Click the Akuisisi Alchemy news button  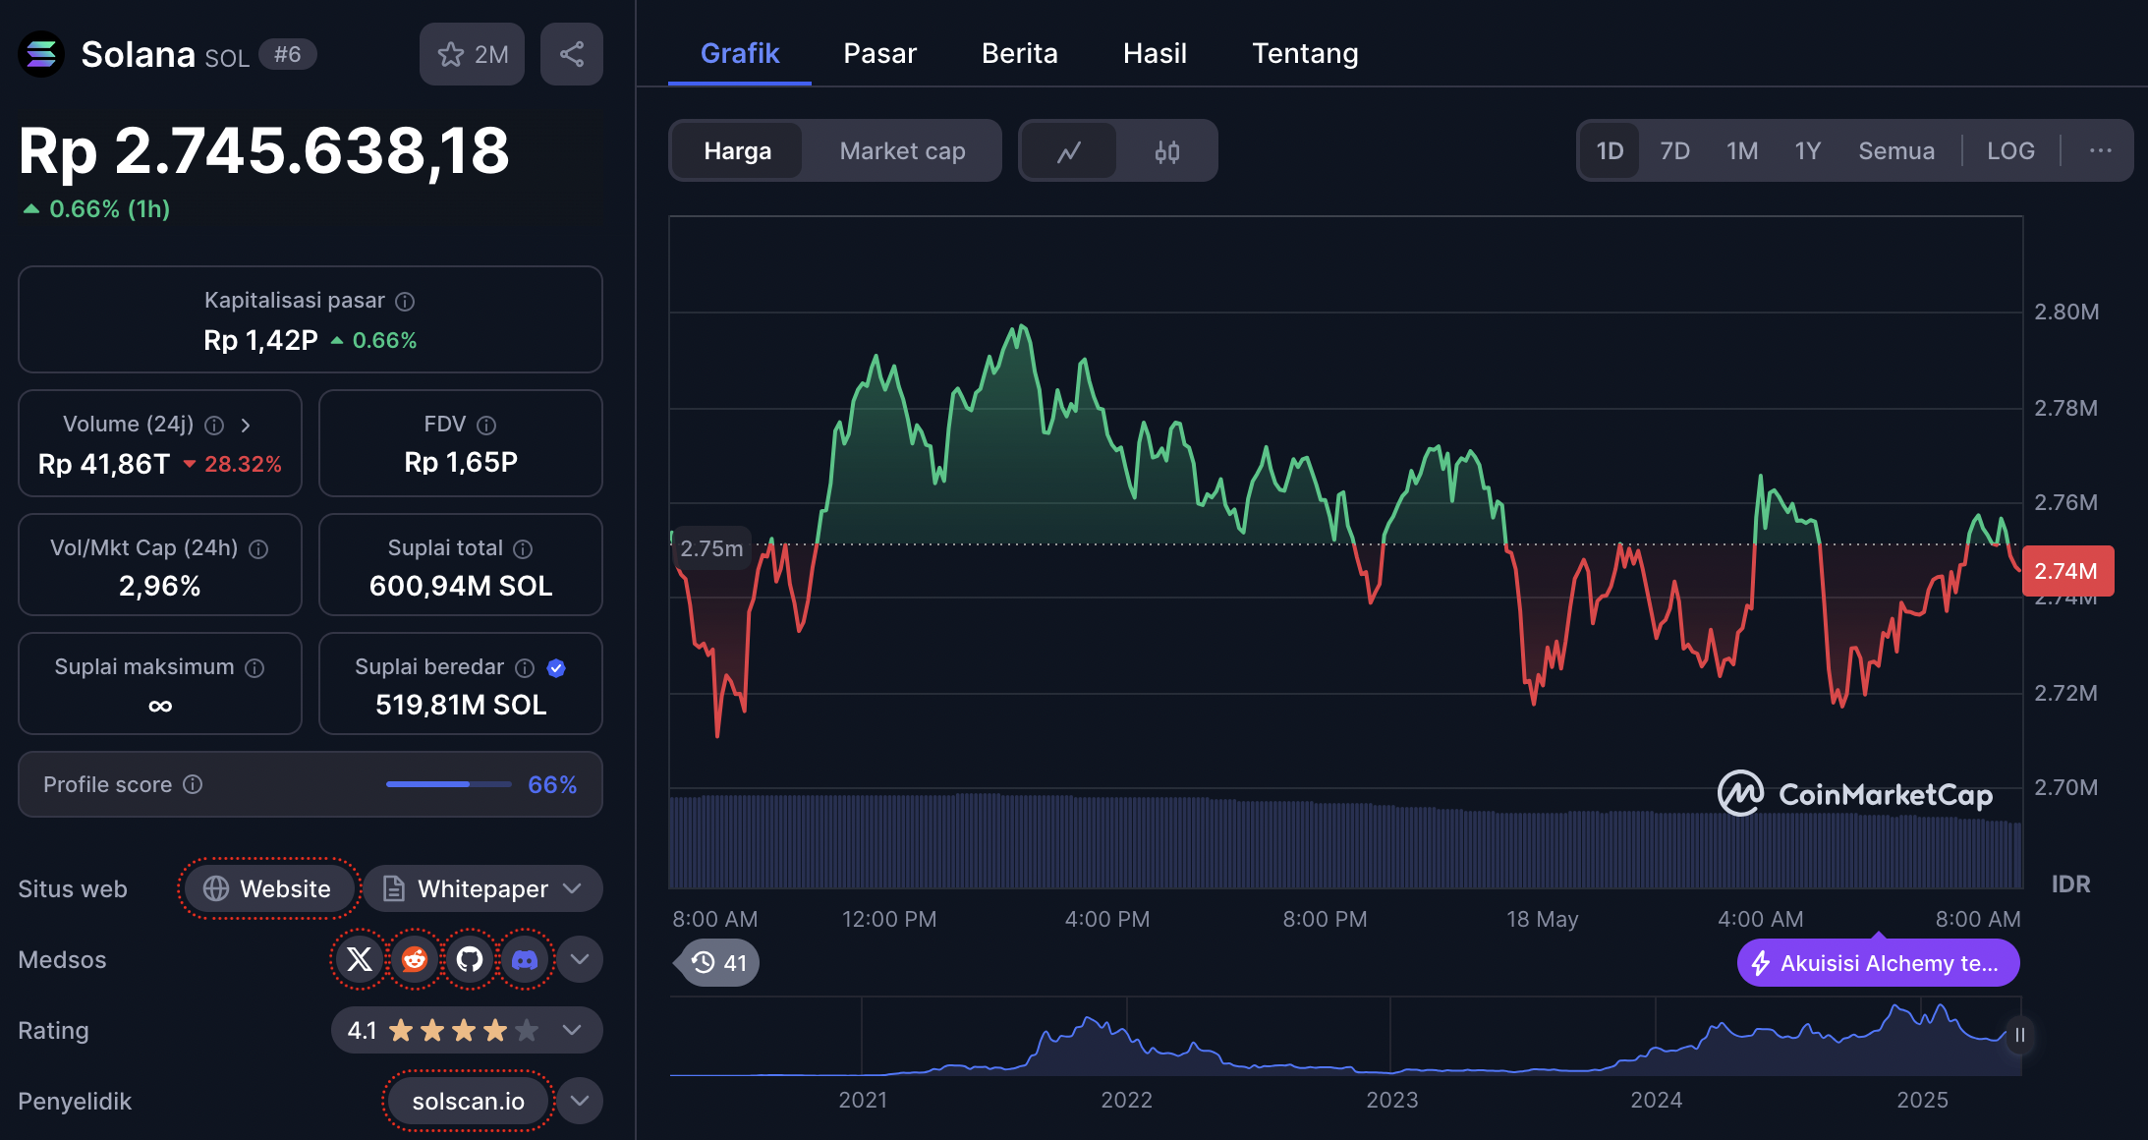pyautogui.click(x=1878, y=963)
